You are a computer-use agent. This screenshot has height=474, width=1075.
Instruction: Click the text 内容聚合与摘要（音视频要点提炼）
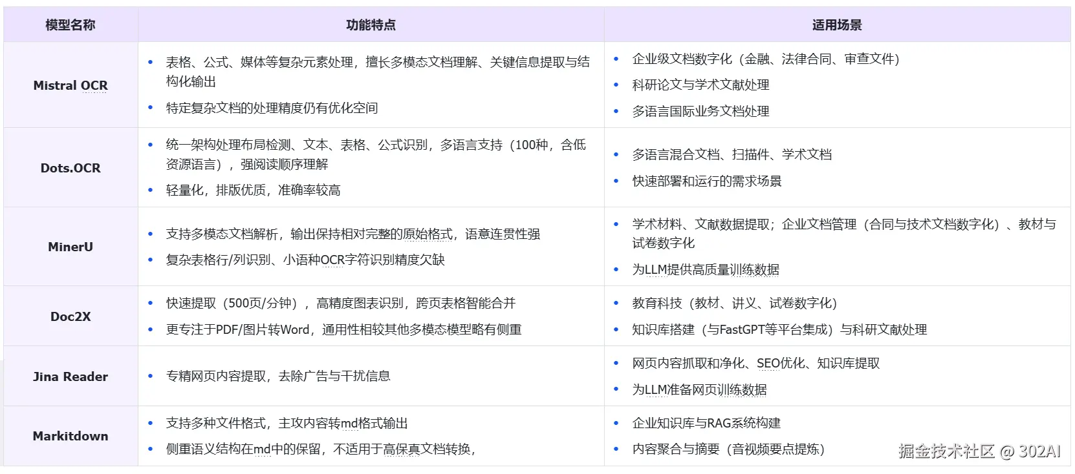(x=728, y=449)
